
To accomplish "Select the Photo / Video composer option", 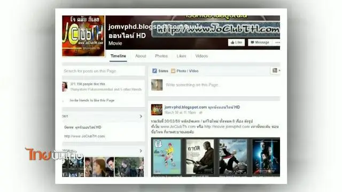I will tap(185, 71).
